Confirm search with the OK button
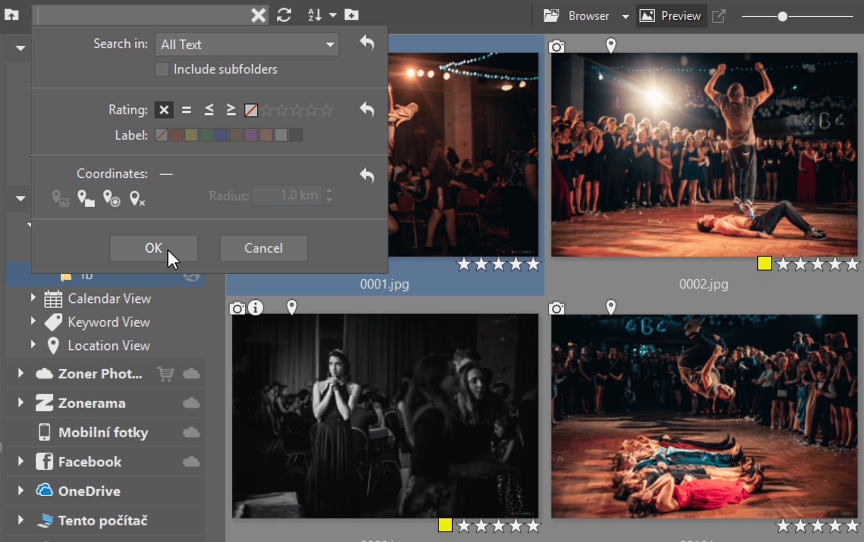This screenshot has width=864, height=542. [x=154, y=248]
